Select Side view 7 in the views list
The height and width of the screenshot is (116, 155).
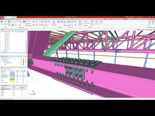7,50
